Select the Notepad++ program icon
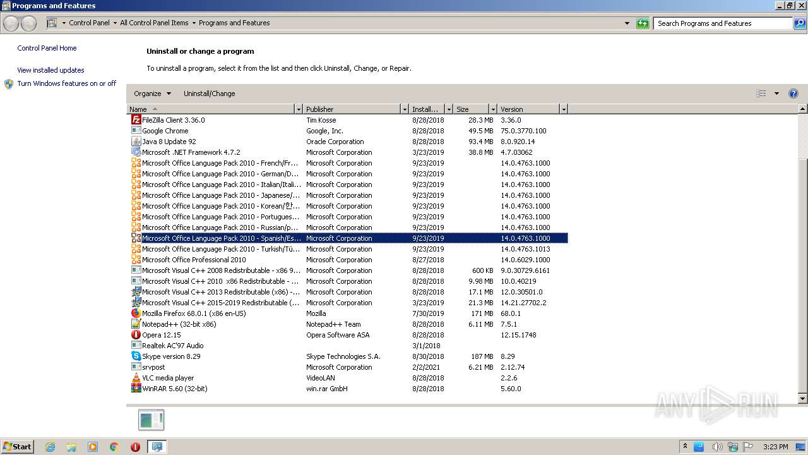 tap(136, 324)
